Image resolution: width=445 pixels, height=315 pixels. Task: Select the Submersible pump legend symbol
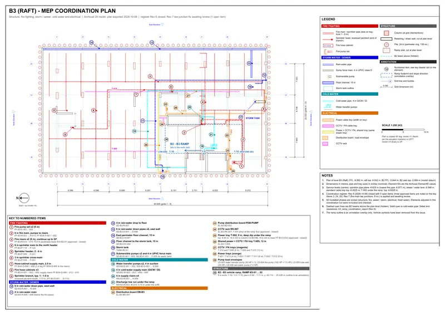point(329,76)
